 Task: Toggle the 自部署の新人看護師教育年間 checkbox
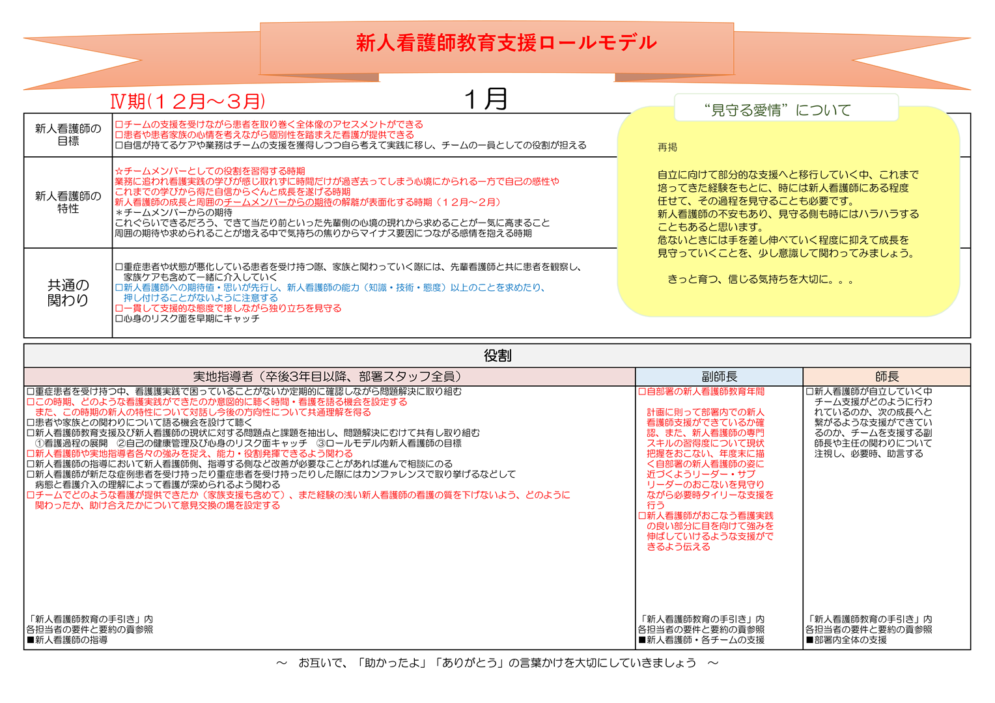[642, 392]
